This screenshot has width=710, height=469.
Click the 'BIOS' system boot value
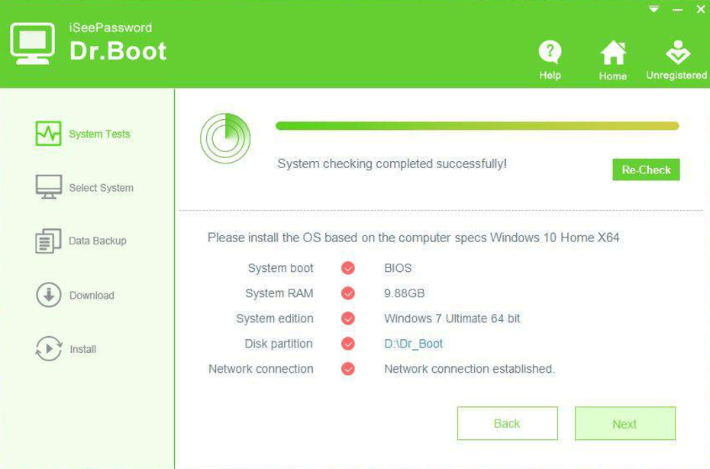tap(398, 268)
